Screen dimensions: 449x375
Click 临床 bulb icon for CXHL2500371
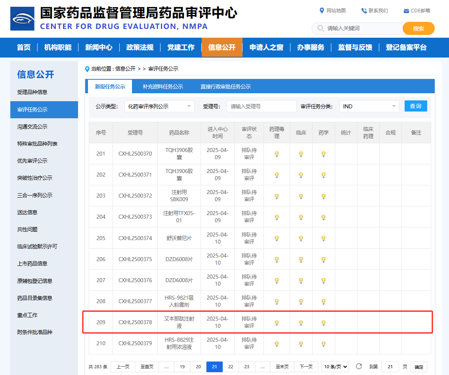tap(301, 175)
